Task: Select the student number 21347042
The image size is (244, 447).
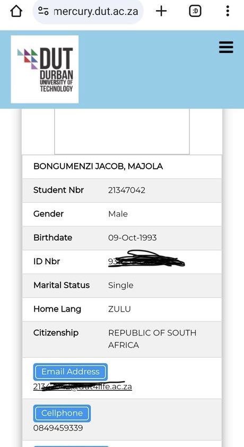Action: [127, 190]
